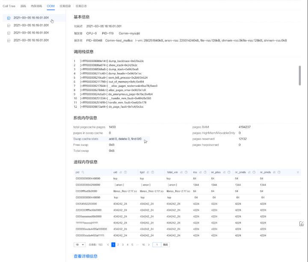Go to pagination page 2

coord(118,245)
